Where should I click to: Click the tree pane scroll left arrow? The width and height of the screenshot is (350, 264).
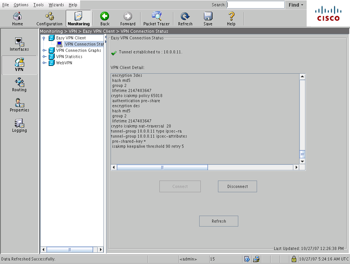(43, 250)
